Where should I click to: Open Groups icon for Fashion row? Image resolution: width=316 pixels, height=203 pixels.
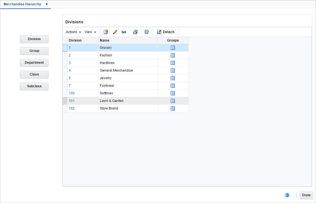(173, 55)
